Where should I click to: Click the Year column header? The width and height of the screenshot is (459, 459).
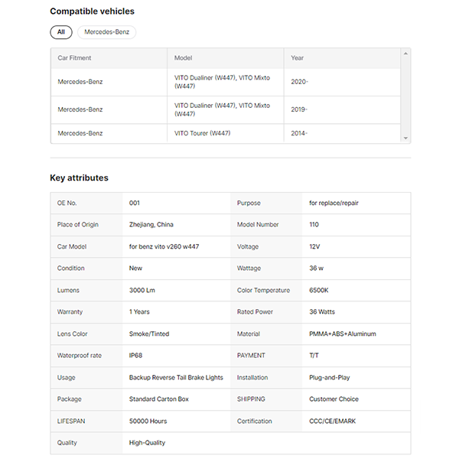point(298,58)
